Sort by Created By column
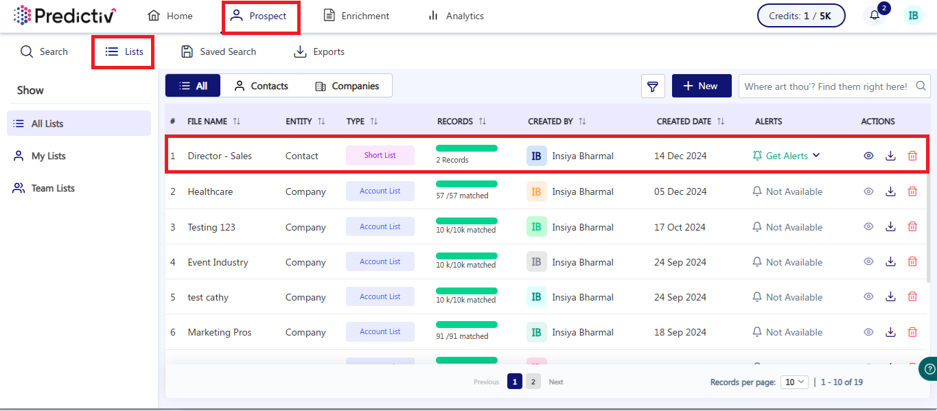The width and height of the screenshot is (937, 411). click(582, 121)
